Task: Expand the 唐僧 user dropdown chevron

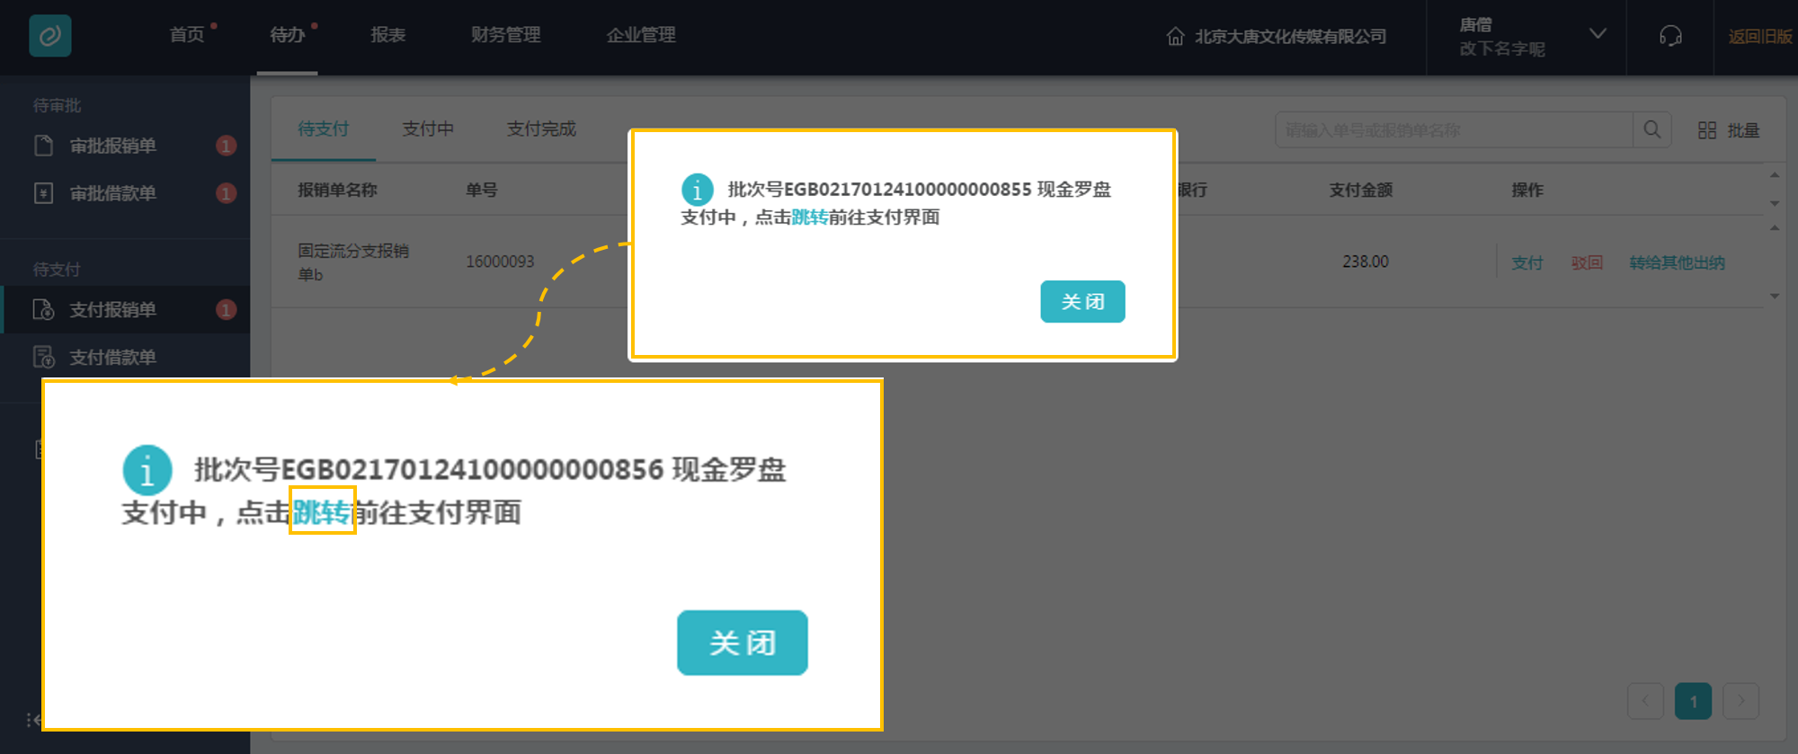Action: 1598,34
